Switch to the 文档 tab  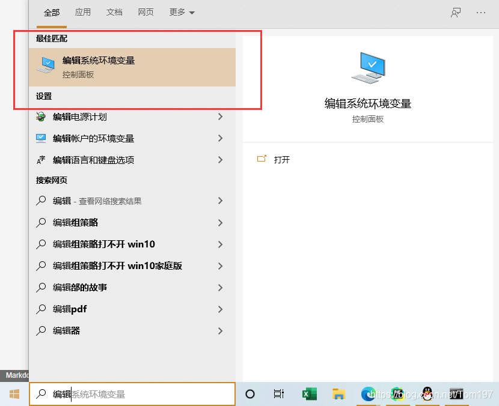pos(114,13)
